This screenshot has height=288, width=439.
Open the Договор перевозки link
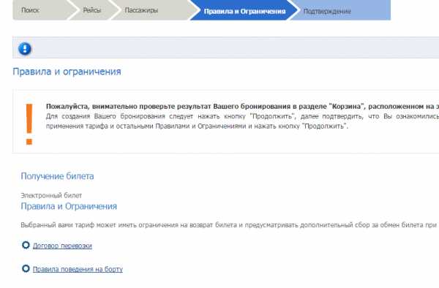(62, 246)
